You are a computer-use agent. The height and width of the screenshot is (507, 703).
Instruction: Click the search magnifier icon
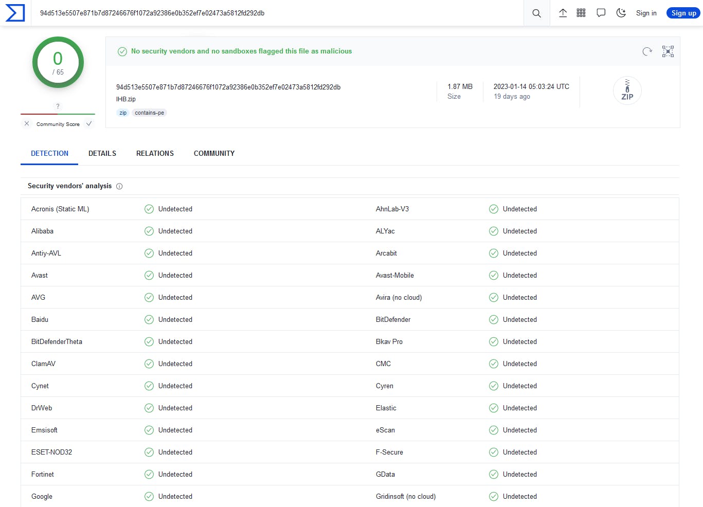tap(536, 13)
